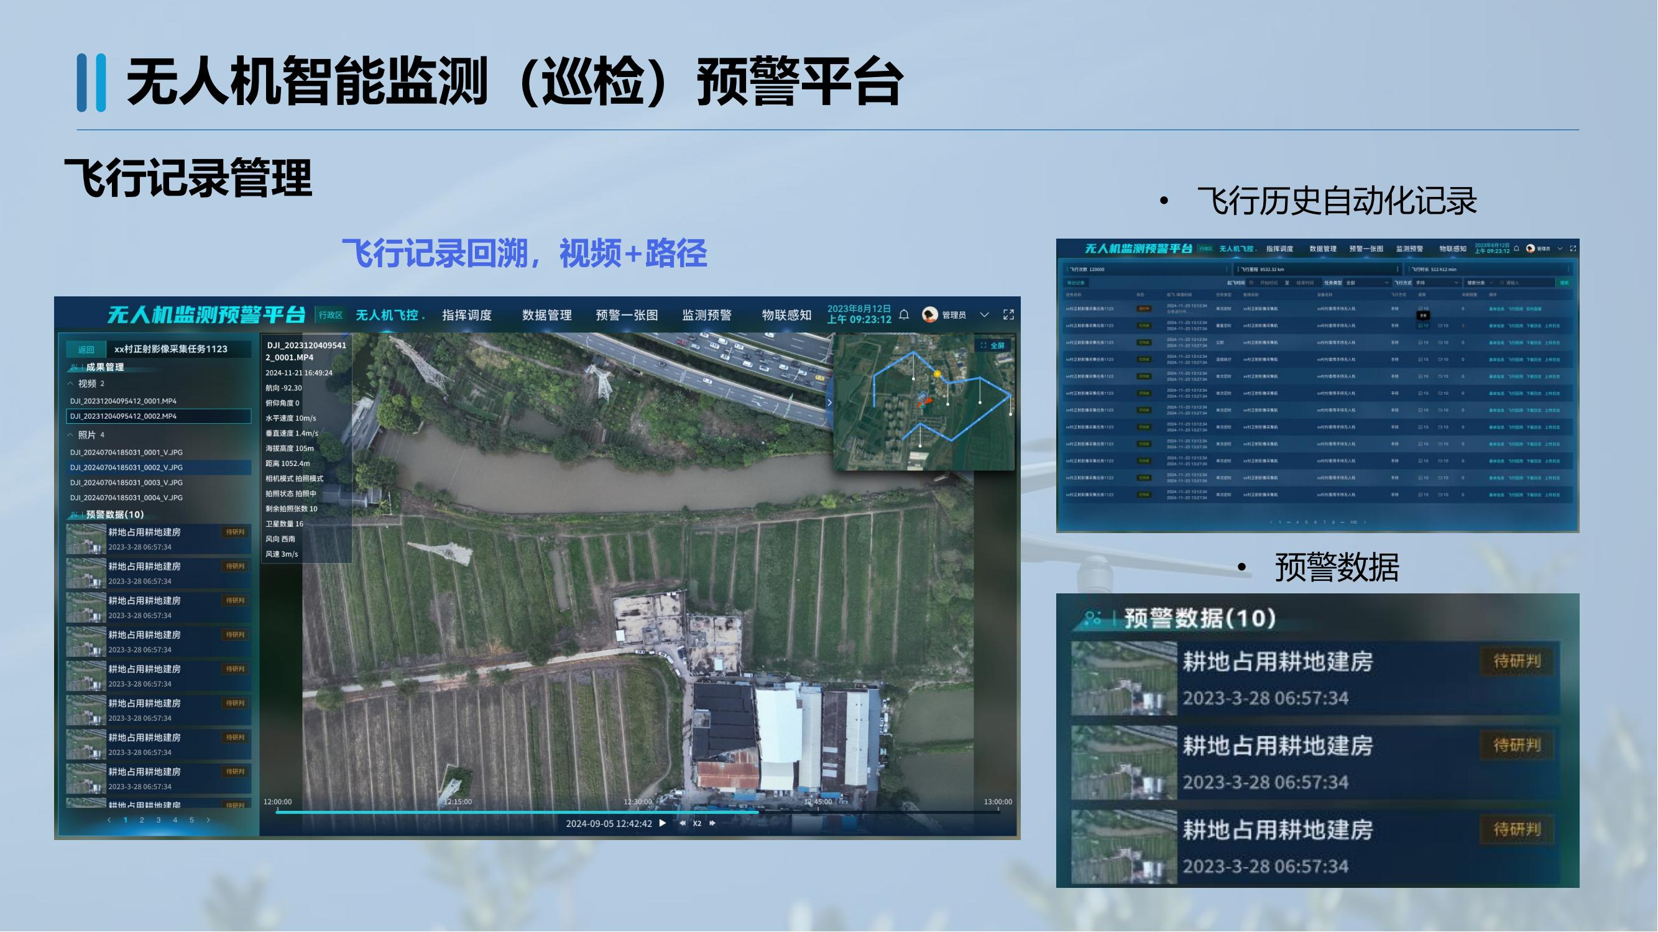Select video DJI_20231204095412_0001.MP4
Image resolution: width=1658 pixels, height=932 pixels.
[123, 401]
